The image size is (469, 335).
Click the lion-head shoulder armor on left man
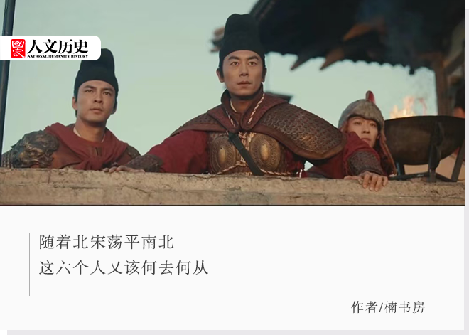pyautogui.click(x=33, y=149)
